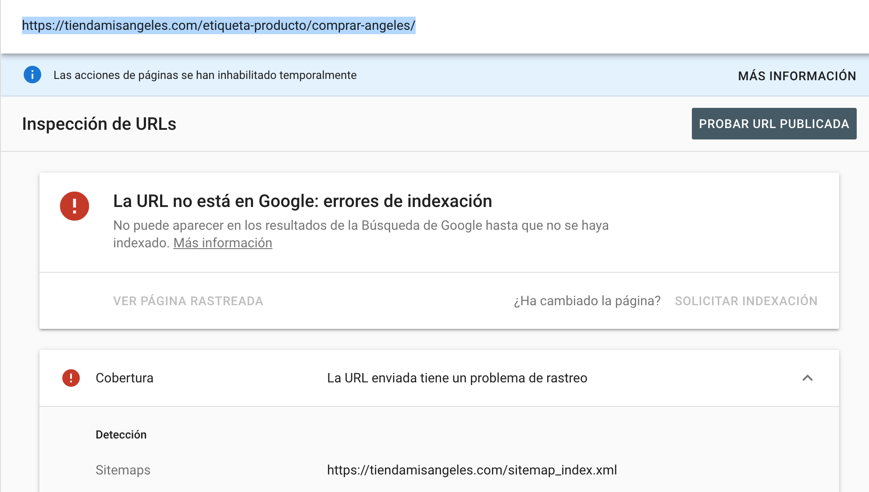The height and width of the screenshot is (492, 869).
Task: Click the red error icon beside Cobertura
Action: pyautogui.click(x=71, y=378)
